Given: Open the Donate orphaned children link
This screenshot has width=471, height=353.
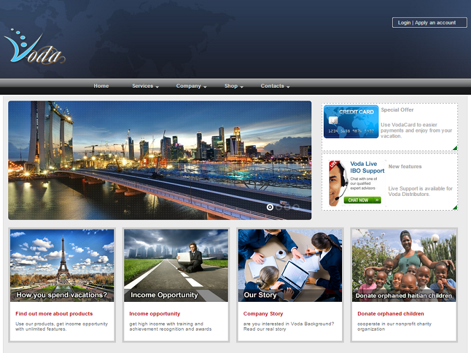Looking at the screenshot, I should 390,314.
